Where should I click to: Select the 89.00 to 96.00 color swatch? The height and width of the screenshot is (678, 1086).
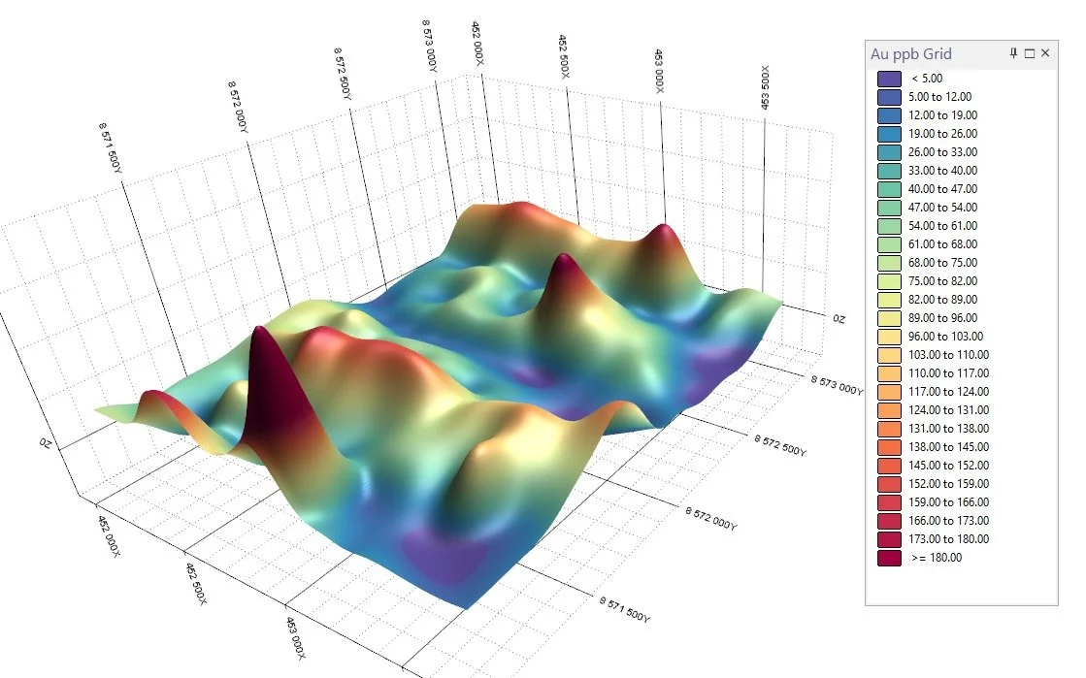(889, 318)
